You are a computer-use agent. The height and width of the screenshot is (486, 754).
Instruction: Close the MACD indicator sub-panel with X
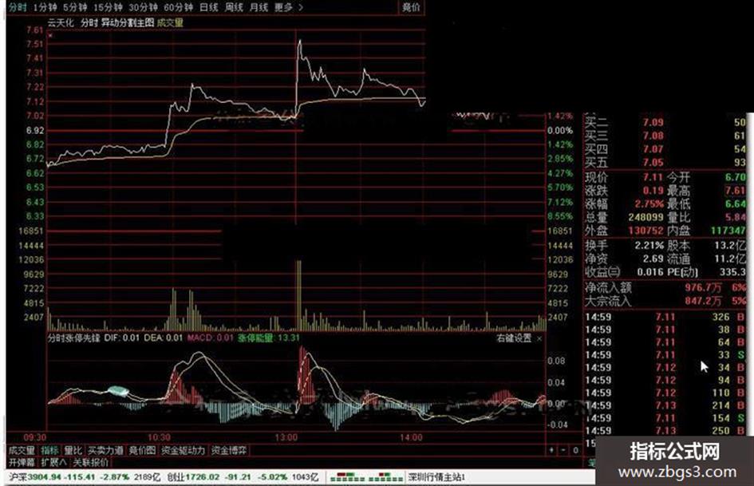tap(539, 338)
